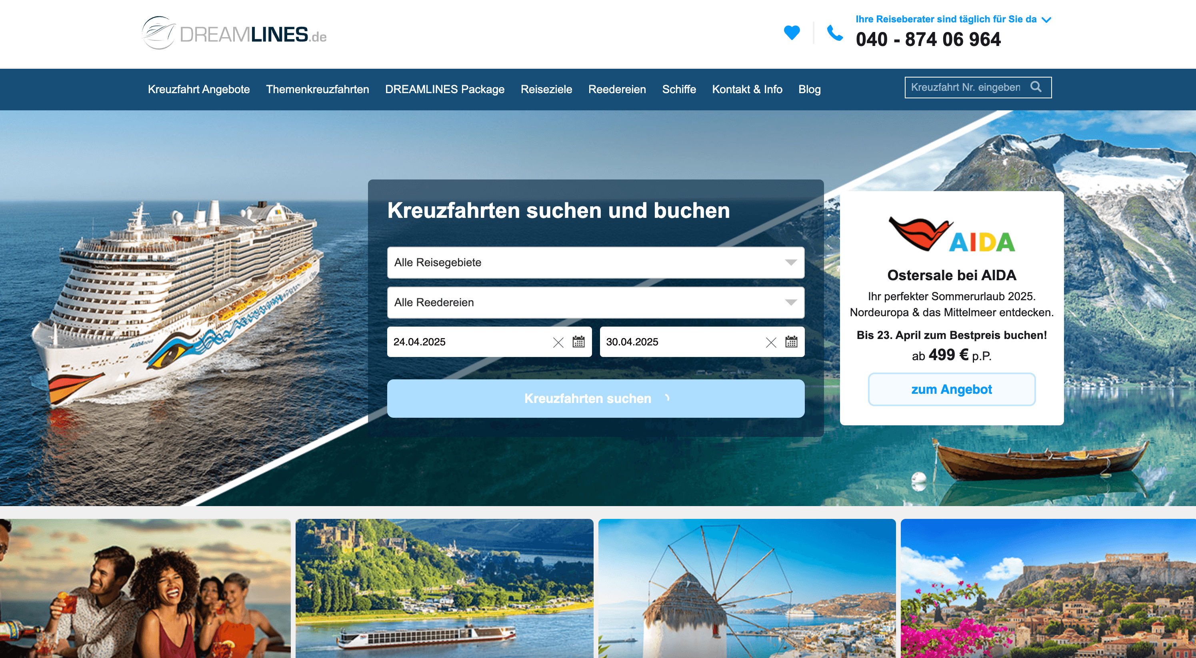Click the Dreamlines.de logo
The image size is (1196, 658).
234,33
